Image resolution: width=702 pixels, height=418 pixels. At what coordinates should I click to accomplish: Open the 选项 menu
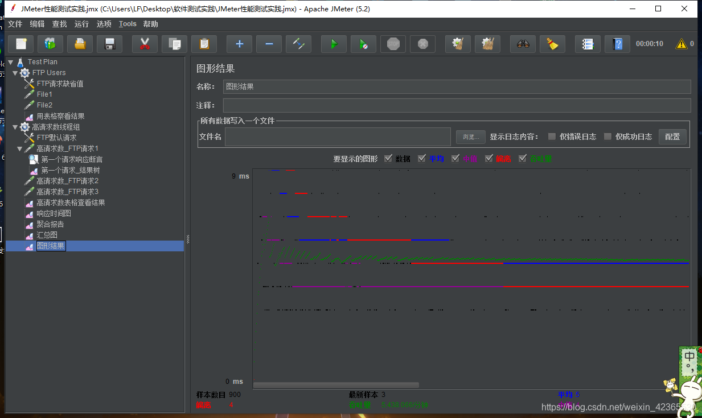pyautogui.click(x=104, y=24)
